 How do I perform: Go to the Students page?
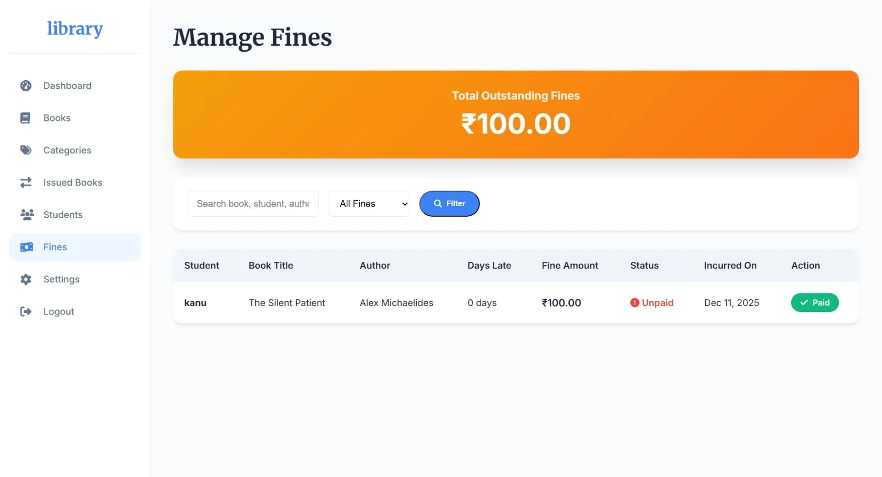tap(63, 215)
